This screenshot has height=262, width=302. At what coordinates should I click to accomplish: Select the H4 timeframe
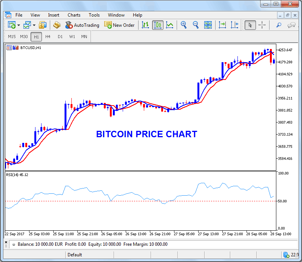tap(48, 37)
